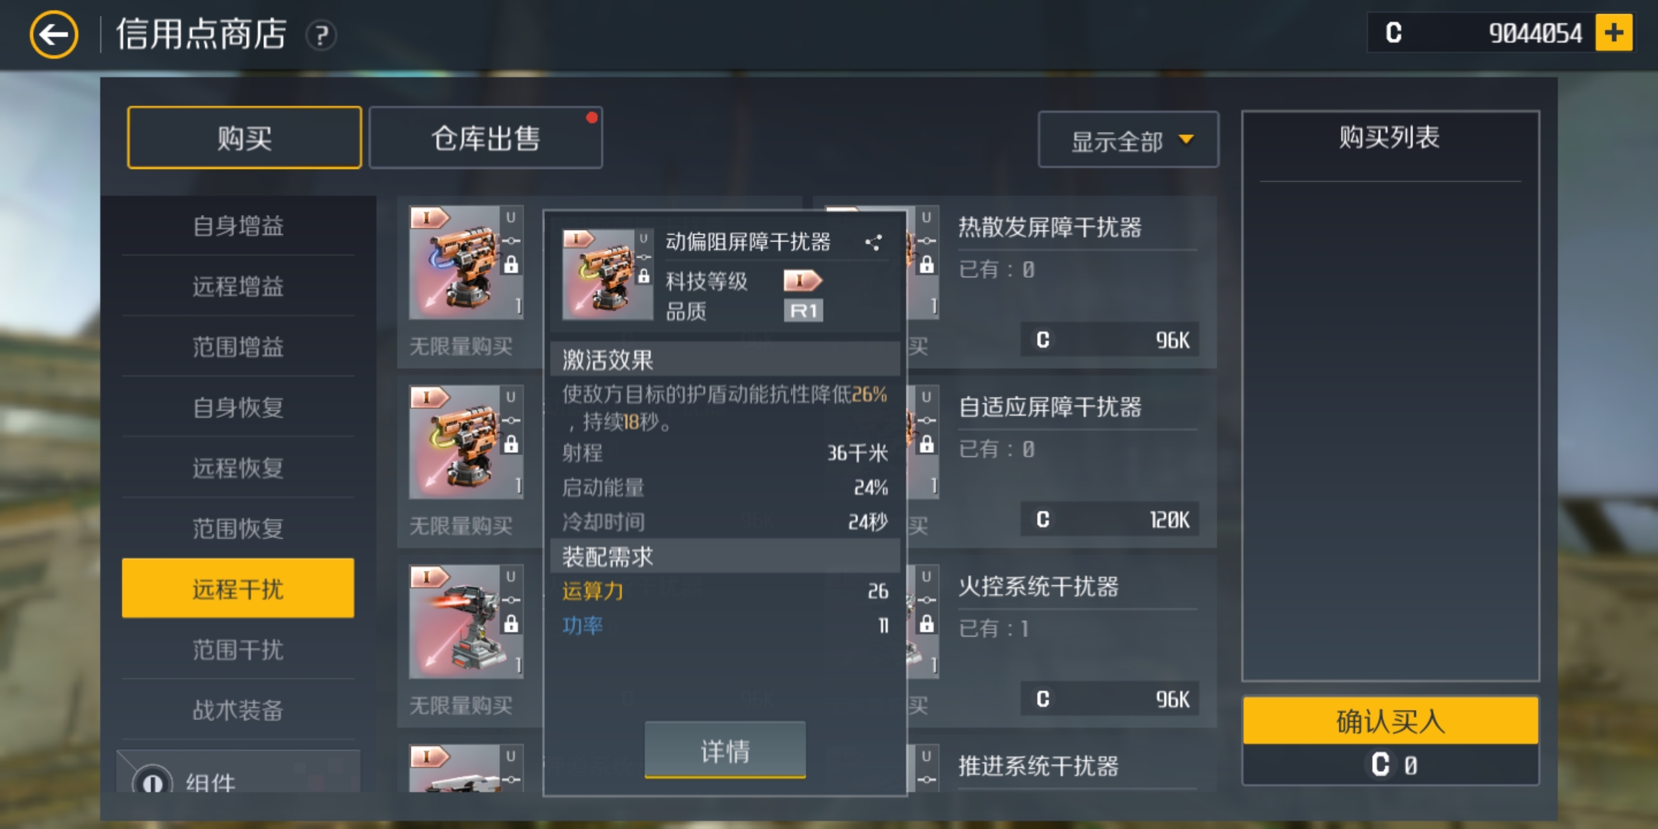Choose the 战术装备 category
The image size is (1658, 829).
coord(238,710)
